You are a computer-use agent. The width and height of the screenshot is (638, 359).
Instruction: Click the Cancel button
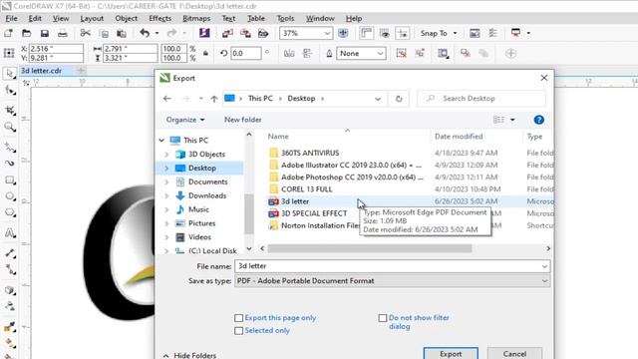click(x=514, y=353)
